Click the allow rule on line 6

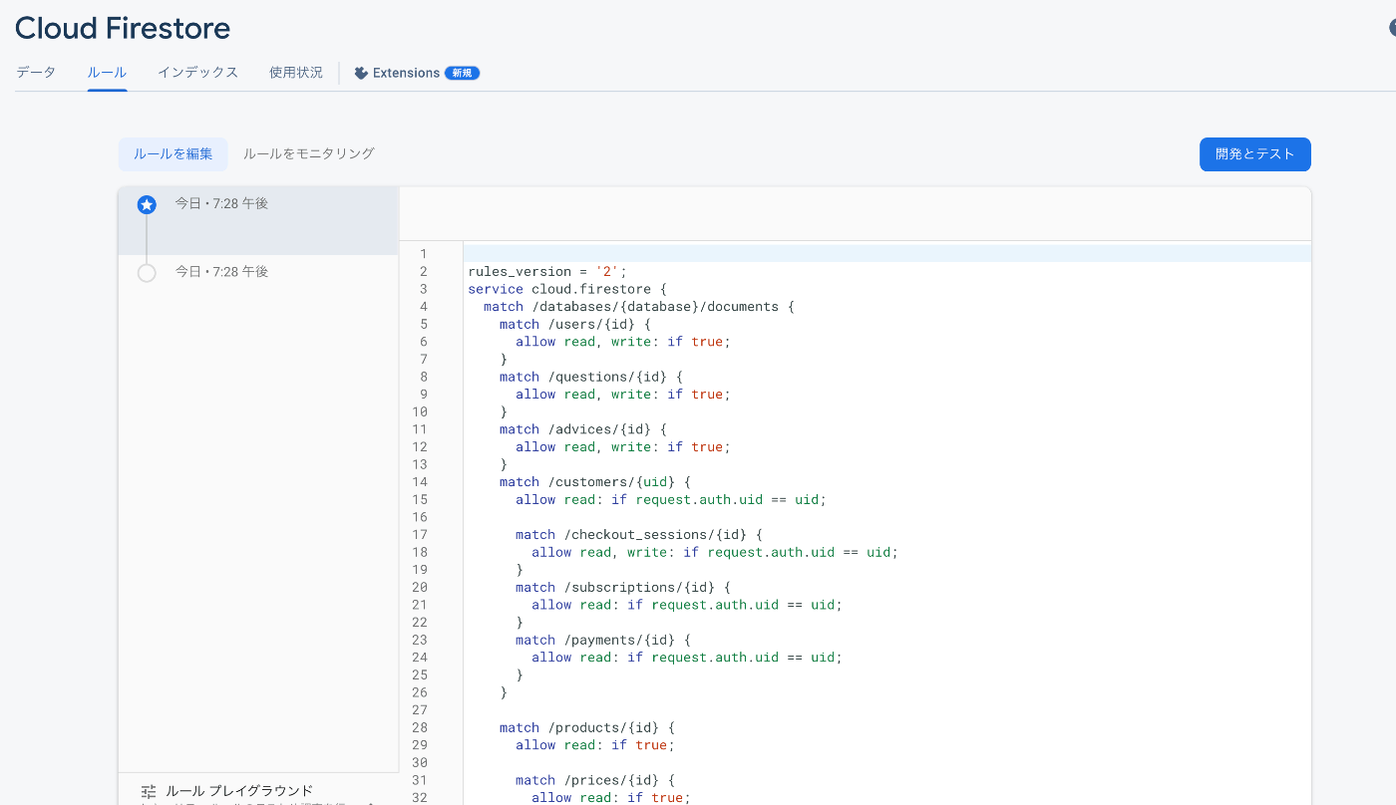pyautogui.click(x=623, y=342)
